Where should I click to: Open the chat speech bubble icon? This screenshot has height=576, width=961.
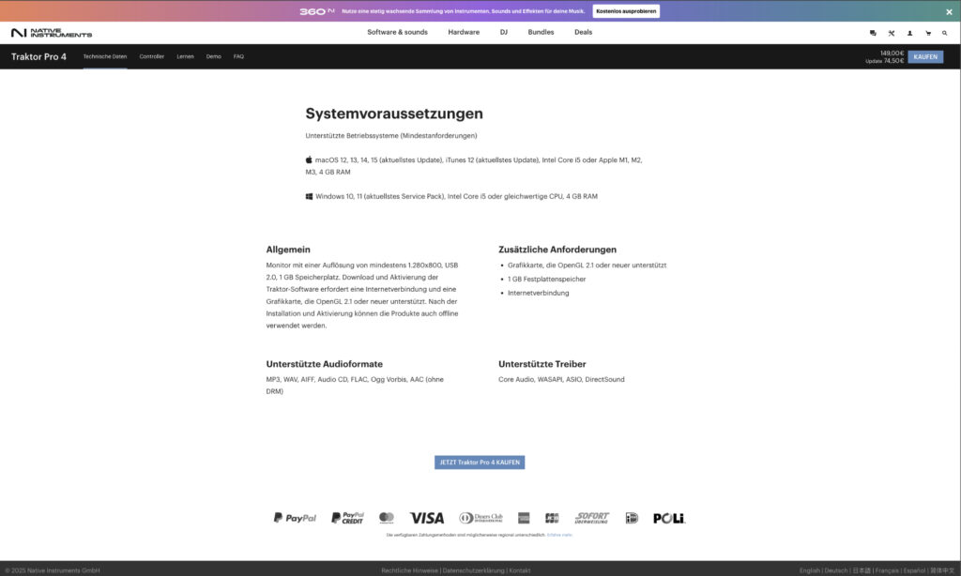[873, 33]
